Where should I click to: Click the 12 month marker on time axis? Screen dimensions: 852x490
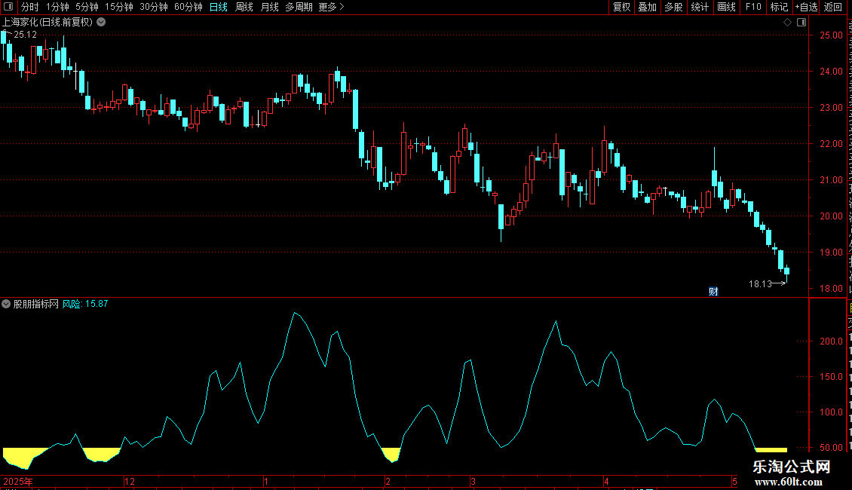point(130,481)
